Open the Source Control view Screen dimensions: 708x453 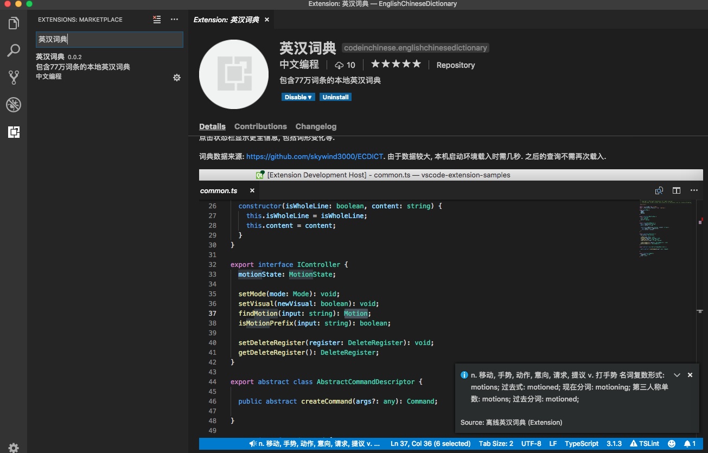[x=14, y=77]
